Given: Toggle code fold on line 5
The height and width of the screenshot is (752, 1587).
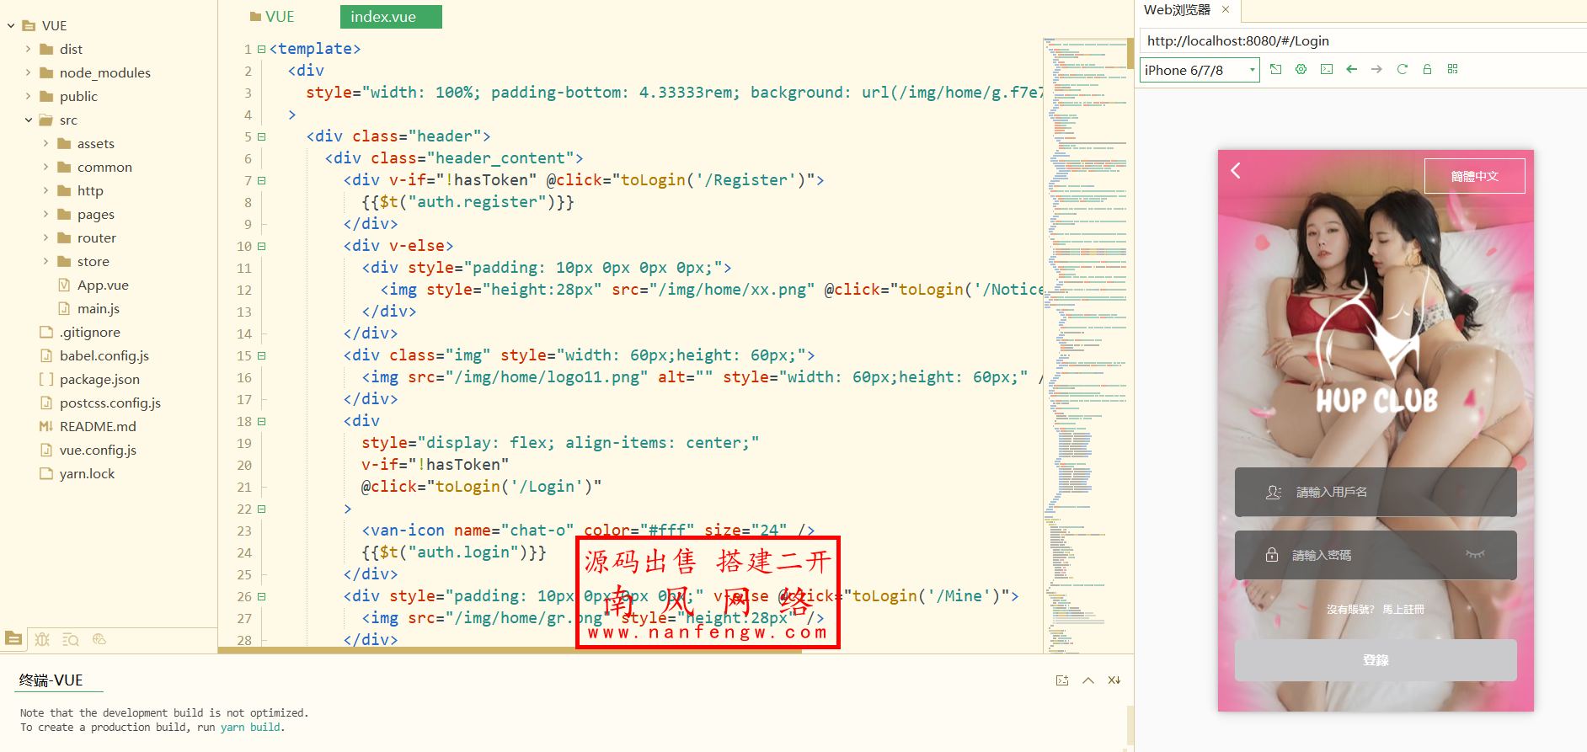Looking at the screenshot, I should tap(262, 136).
